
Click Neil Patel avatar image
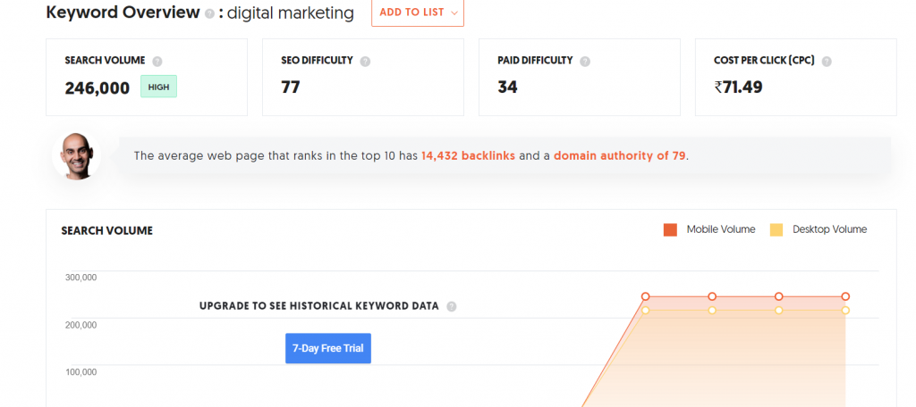(x=76, y=155)
